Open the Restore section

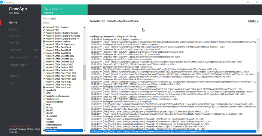click(14, 36)
